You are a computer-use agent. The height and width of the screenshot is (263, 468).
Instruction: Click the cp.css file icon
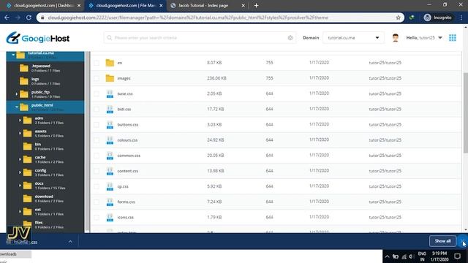pyautogui.click(x=110, y=187)
